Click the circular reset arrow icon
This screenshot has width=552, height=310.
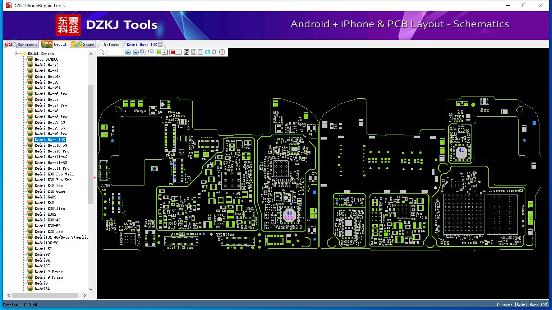(x=222, y=52)
